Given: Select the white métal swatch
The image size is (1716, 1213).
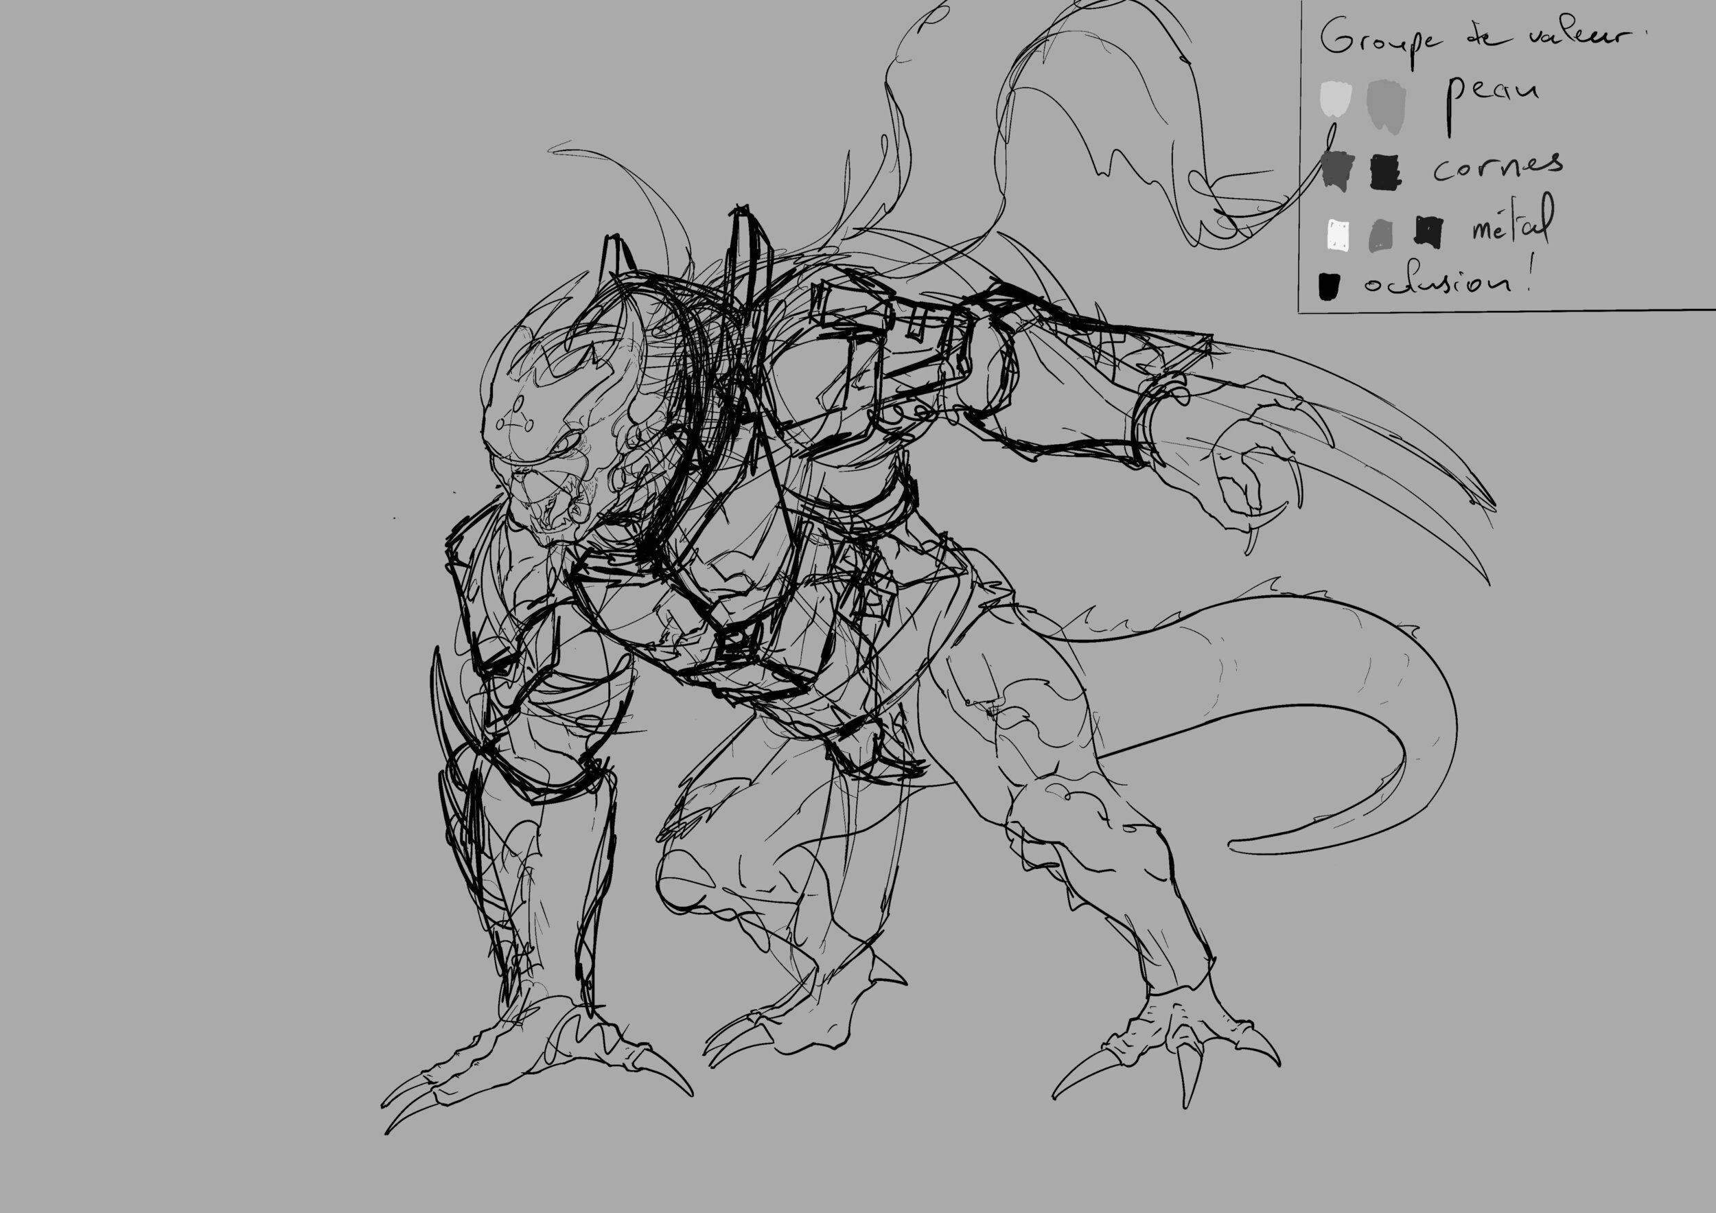Looking at the screenshot, I should point(1338,234).
